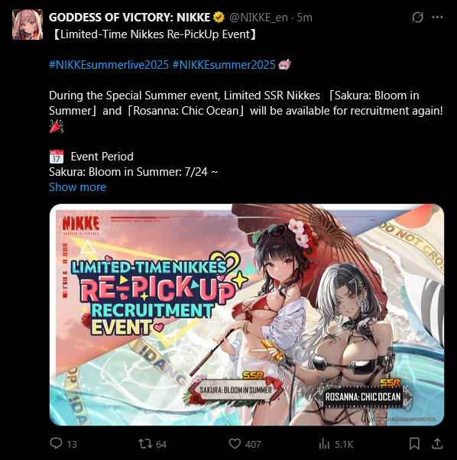Viewport: 457px width, 460px height.
Task: Click the @NIKKE_en handle
Action: pyautogui.click(x=258, y=18)
